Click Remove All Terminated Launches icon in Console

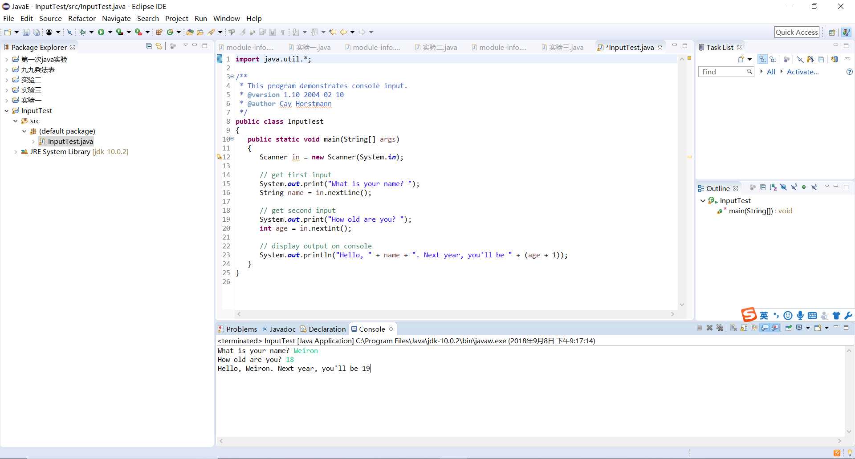coord(720,328)
